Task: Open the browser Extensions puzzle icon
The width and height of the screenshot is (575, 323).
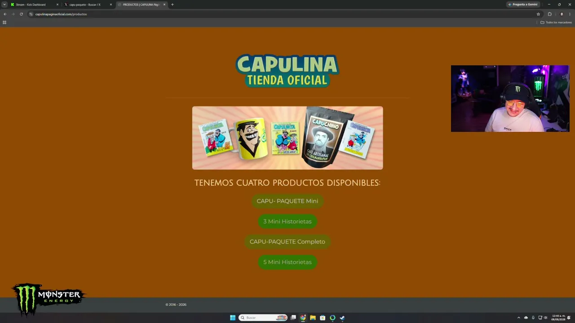Action: click(x=549, y=14)
